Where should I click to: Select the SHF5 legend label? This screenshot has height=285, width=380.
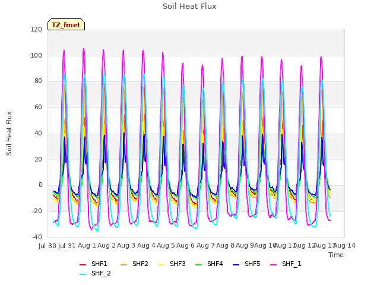[x=252, y=264]
